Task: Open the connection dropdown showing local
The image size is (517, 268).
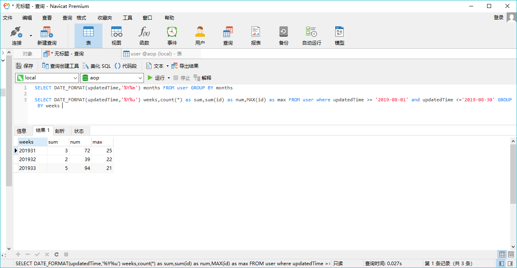Action: 47,78
